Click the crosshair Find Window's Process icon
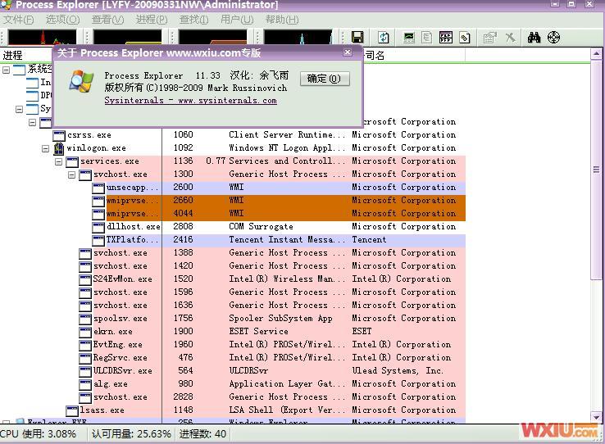The image size is (605, 444). coord(553,38)
